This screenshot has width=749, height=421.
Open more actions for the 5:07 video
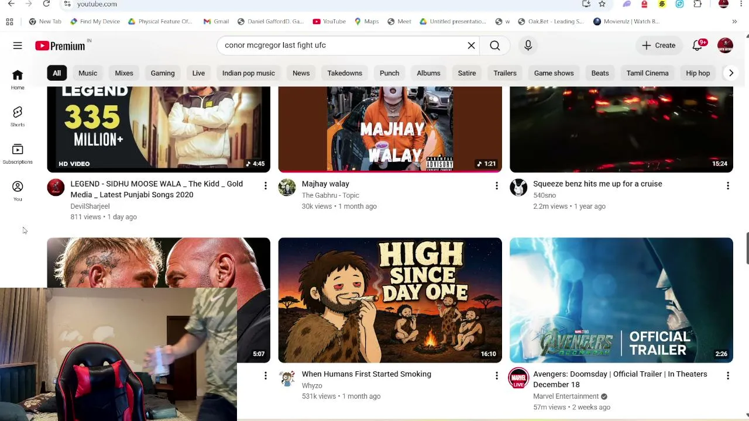[265, 375]
